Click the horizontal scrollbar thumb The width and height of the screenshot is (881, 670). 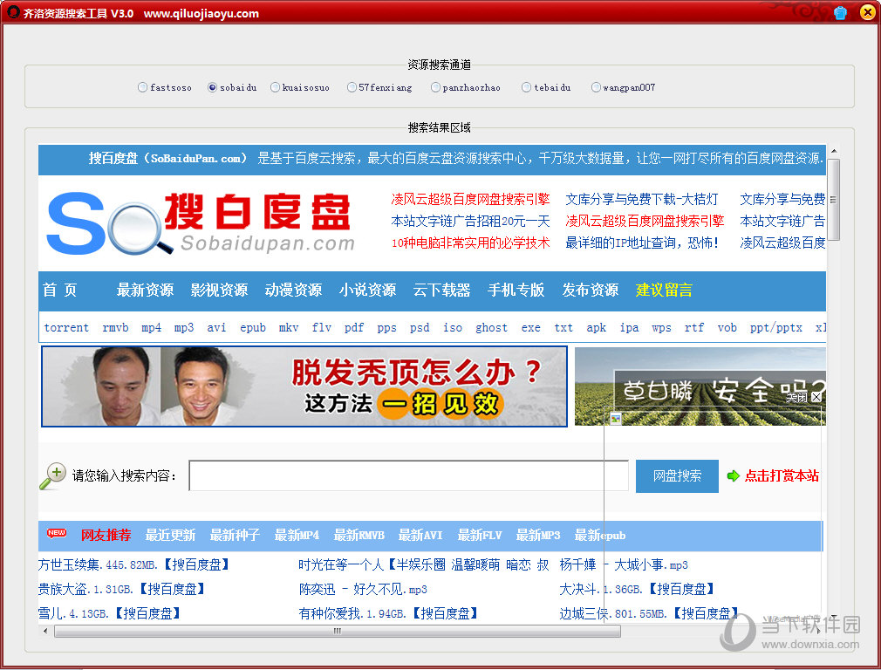[337, 631]
